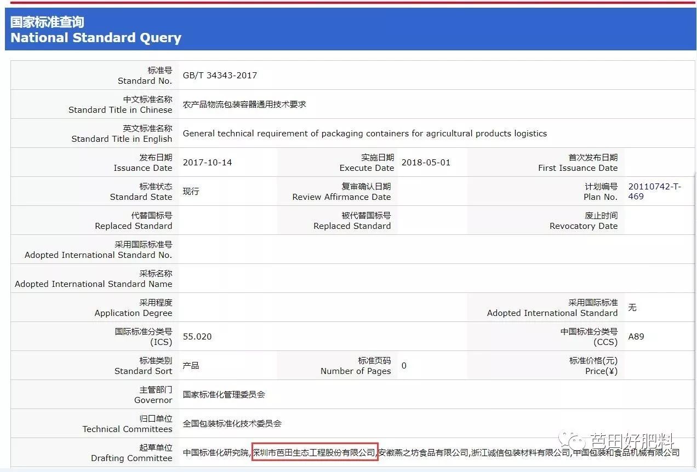The image size is (697, 472).
Task: Click the Standard Sort value 产品
Action: pos(191,365)
